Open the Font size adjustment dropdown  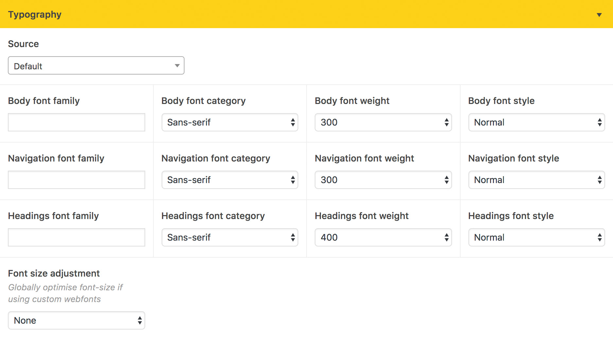coord(77,320)
